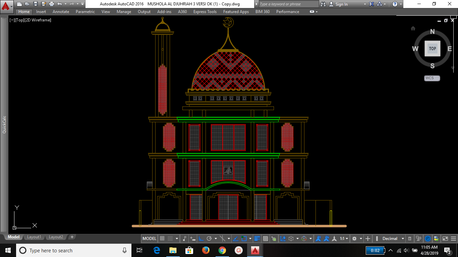Open the WCS coordinate system dropdown
Viewport: 458px width, 257px height.
tap(432, 78)
